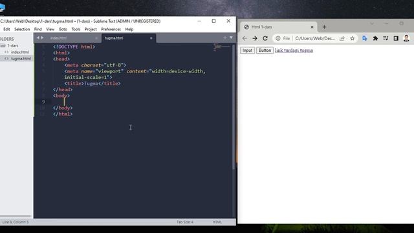Open the media control icon in browser
This screenshot has height=233, width=414.
coord(386,38)
